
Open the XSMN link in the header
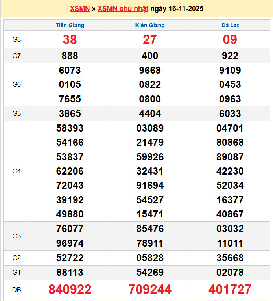(80, 9)
